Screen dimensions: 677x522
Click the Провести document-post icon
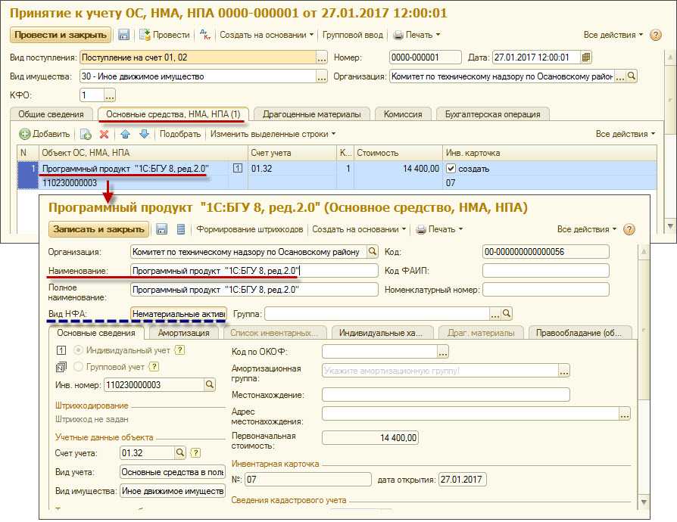(145, 35)
